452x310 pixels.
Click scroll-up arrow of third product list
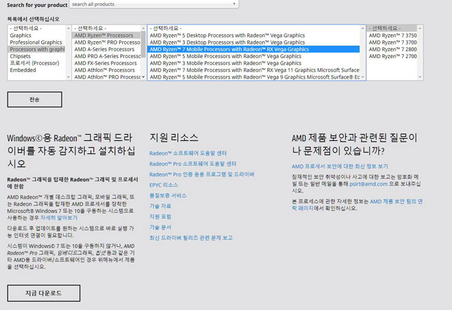363,28
